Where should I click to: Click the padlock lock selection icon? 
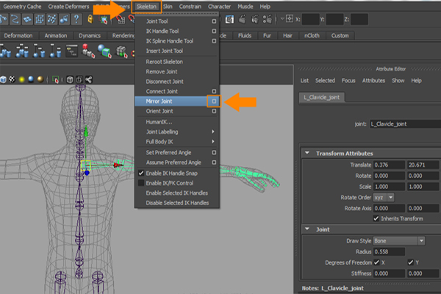[x=90, y=19]
